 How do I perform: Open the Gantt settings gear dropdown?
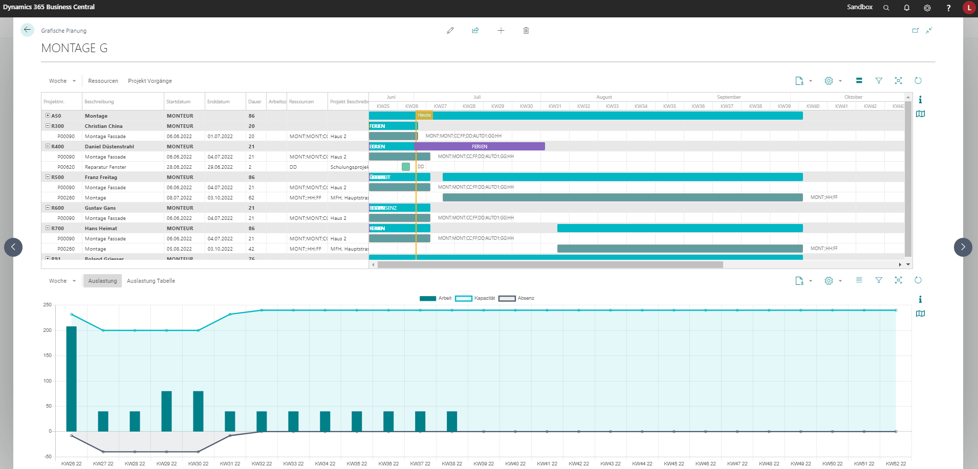833,81
